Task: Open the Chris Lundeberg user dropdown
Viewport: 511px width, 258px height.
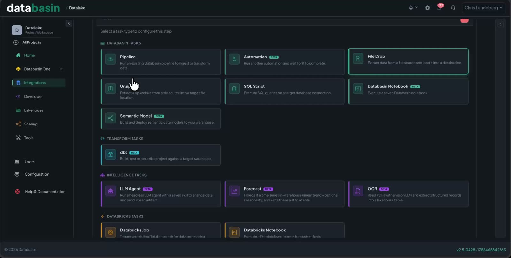Action: click(484, 8)
